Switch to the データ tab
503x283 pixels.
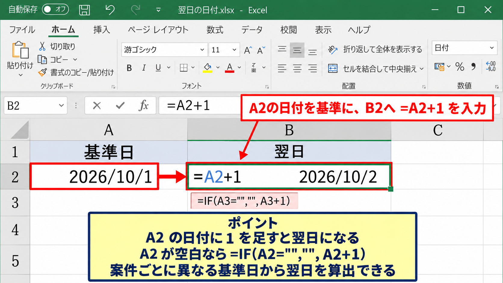point(252,30)
